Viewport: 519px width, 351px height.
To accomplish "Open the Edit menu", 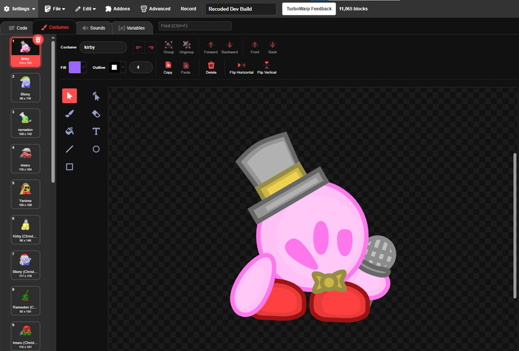I will coord(85,9).
